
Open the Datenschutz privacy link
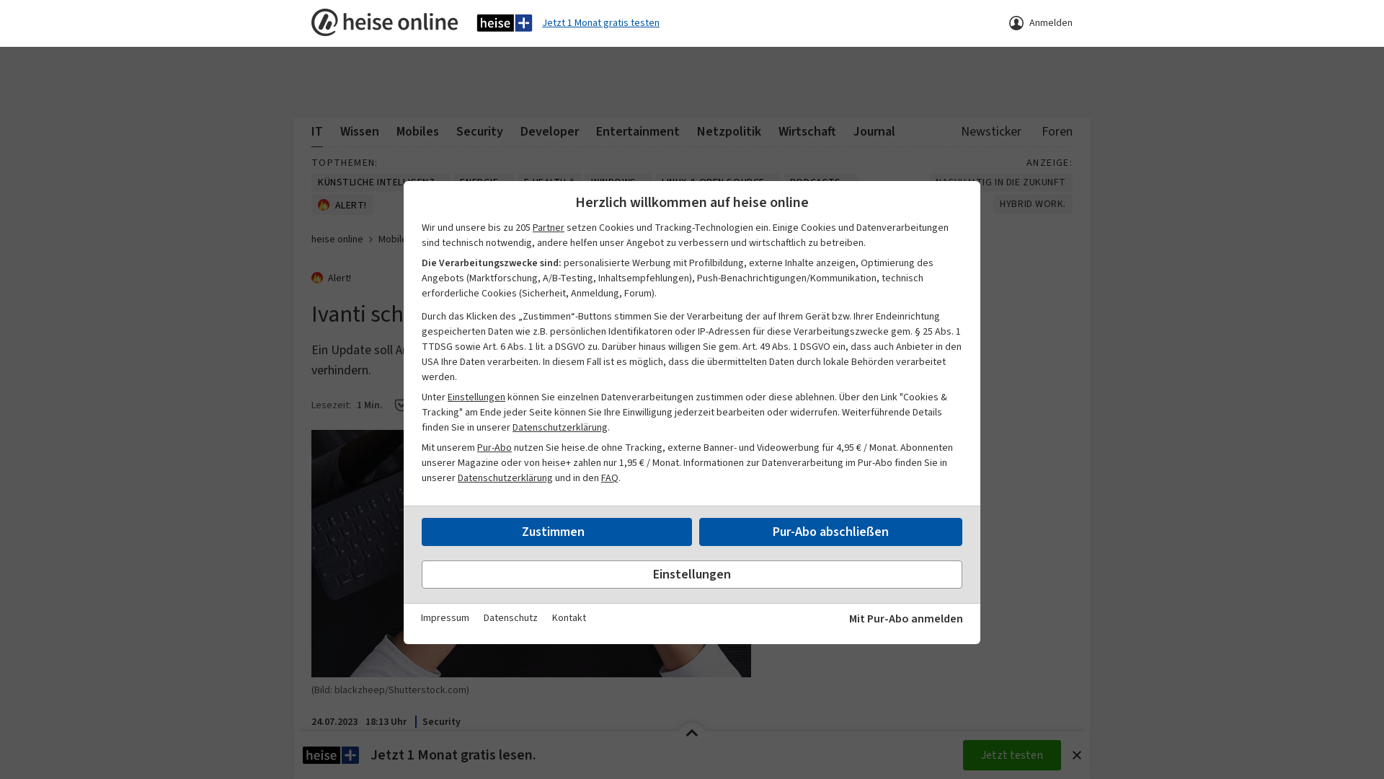tap(510, 617)
